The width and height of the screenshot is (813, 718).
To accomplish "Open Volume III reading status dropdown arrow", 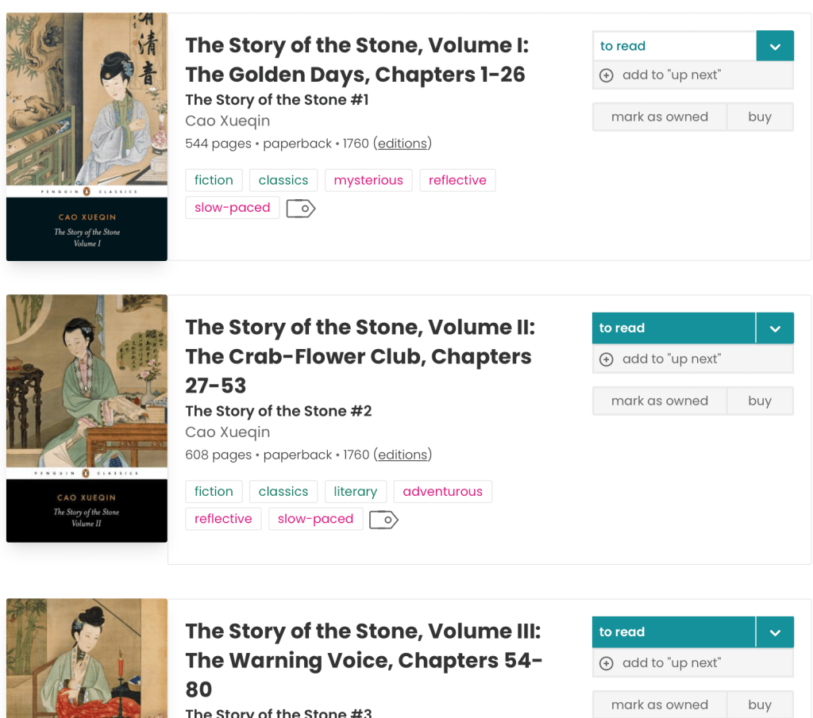I will pos(775,632).
